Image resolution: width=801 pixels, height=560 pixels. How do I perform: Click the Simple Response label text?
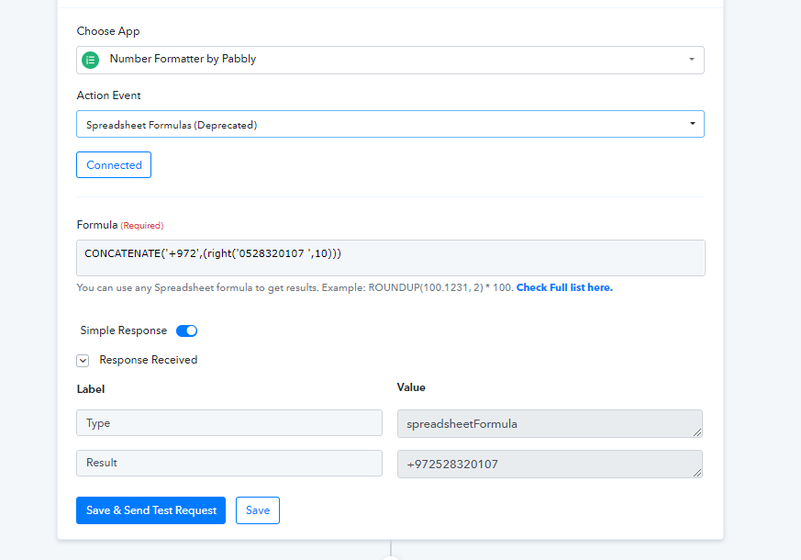(124, 330)
